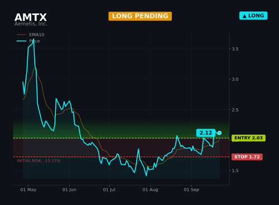This screenshot has height=205, width=279.
Task: Click the 2.12 current price callout
Action: 206,133
